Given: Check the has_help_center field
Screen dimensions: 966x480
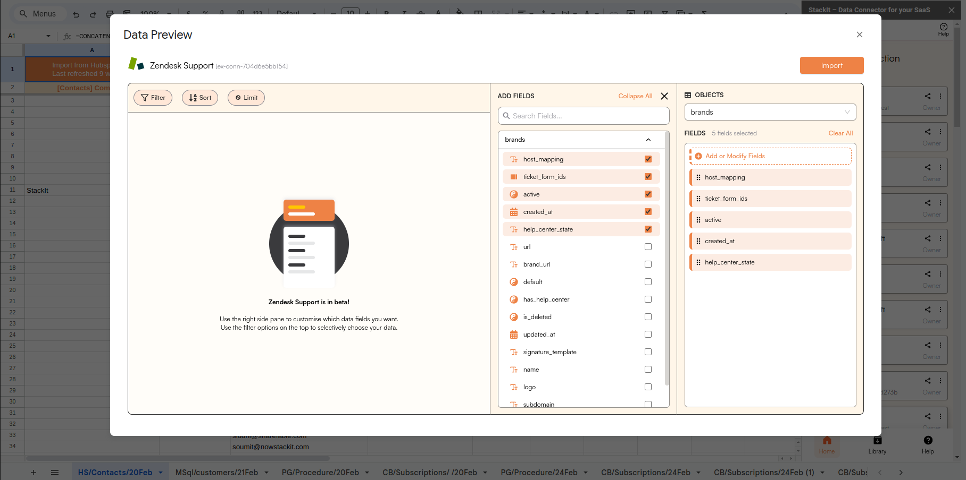Looking at the screenshot, I should pyautogui.click(x=648, y=299).
